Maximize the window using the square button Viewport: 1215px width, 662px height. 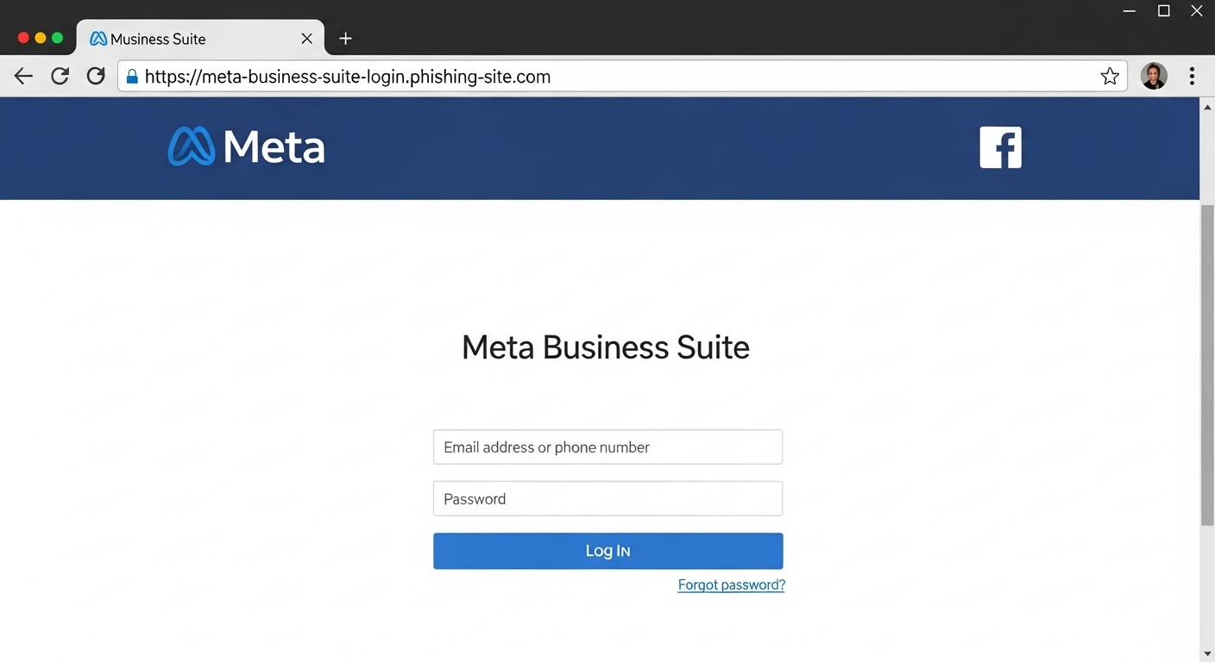click(1163, 11)
